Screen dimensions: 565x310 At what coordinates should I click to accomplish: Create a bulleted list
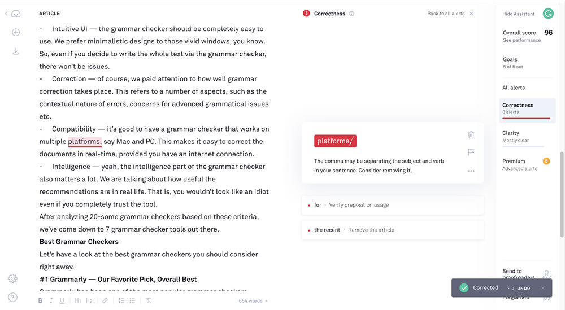(132, 300)
